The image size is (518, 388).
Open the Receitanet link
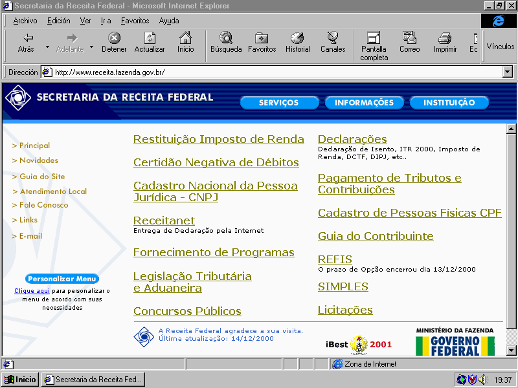pyautogui.click(x=164, y=221)
